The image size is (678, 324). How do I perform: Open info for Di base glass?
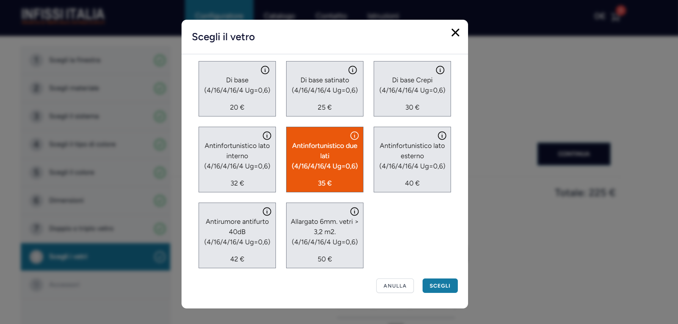point(265,70)
